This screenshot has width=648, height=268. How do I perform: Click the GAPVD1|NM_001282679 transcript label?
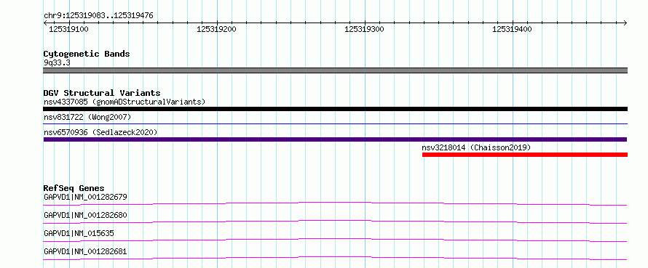tap(85, 197)
